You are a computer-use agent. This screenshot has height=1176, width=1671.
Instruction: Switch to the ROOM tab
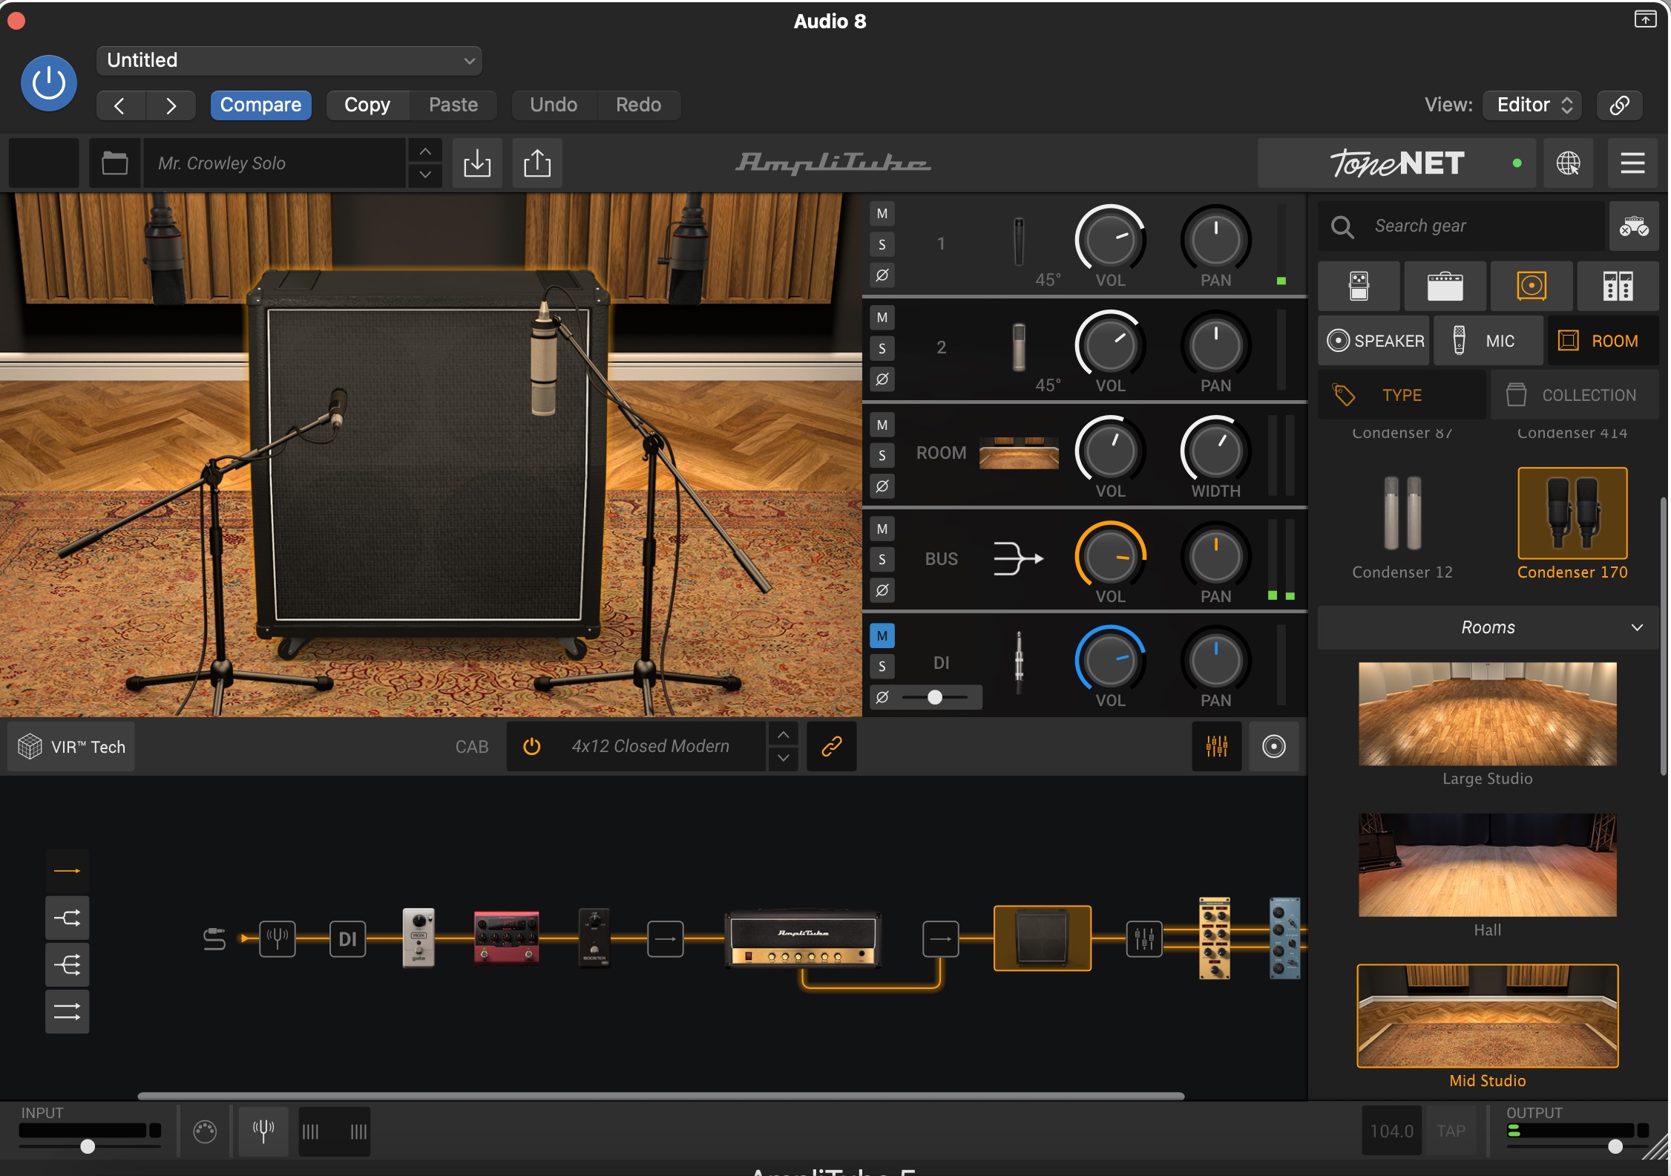[1603, 341]
